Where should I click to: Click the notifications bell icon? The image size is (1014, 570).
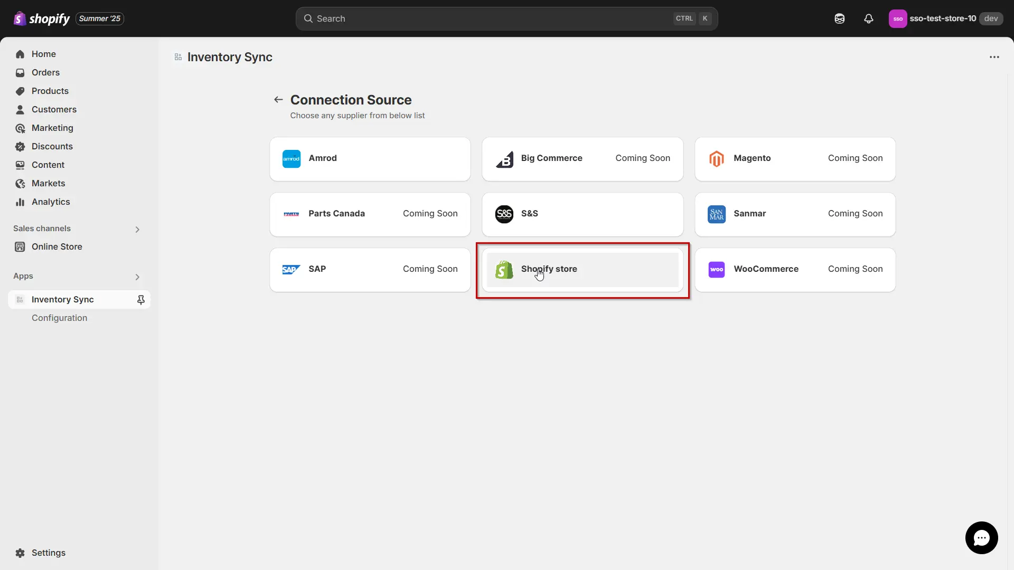[x=868, y=18]
